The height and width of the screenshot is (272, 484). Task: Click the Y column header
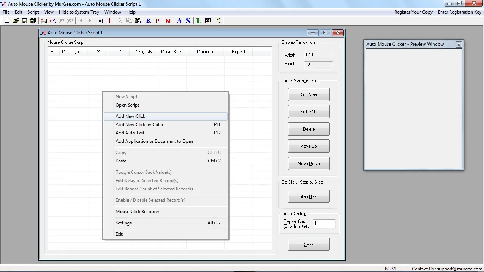119,52
